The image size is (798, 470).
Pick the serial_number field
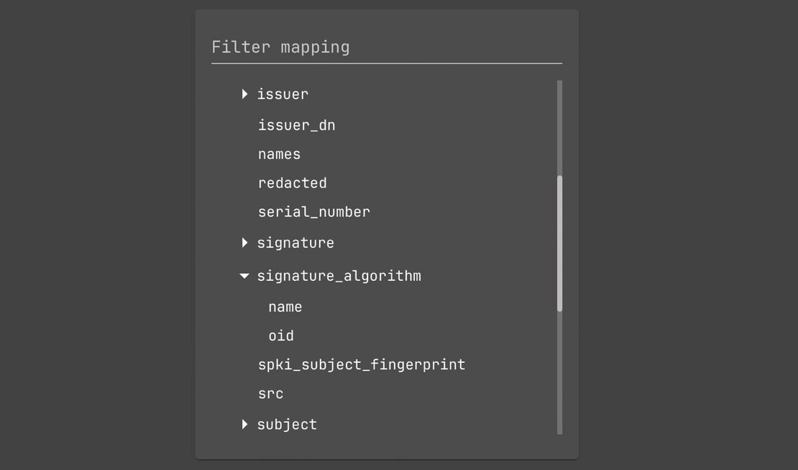coord(313,212)
